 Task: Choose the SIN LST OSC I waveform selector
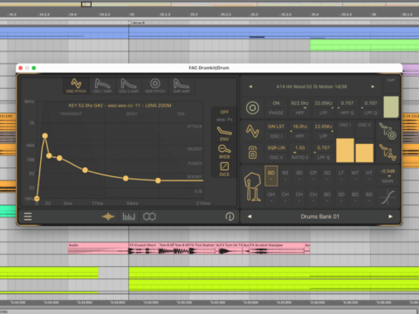[276, 131]
